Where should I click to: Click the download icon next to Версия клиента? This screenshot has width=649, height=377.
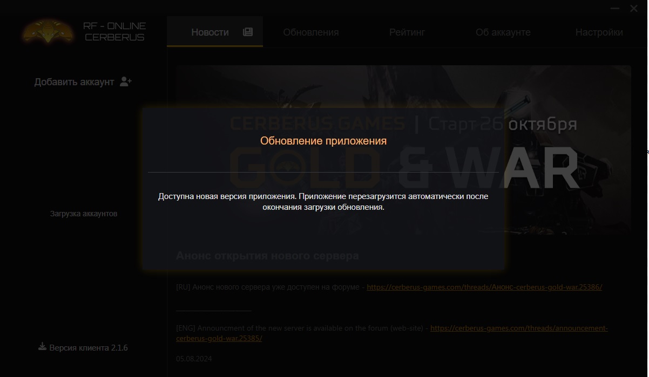pos(42,347)
